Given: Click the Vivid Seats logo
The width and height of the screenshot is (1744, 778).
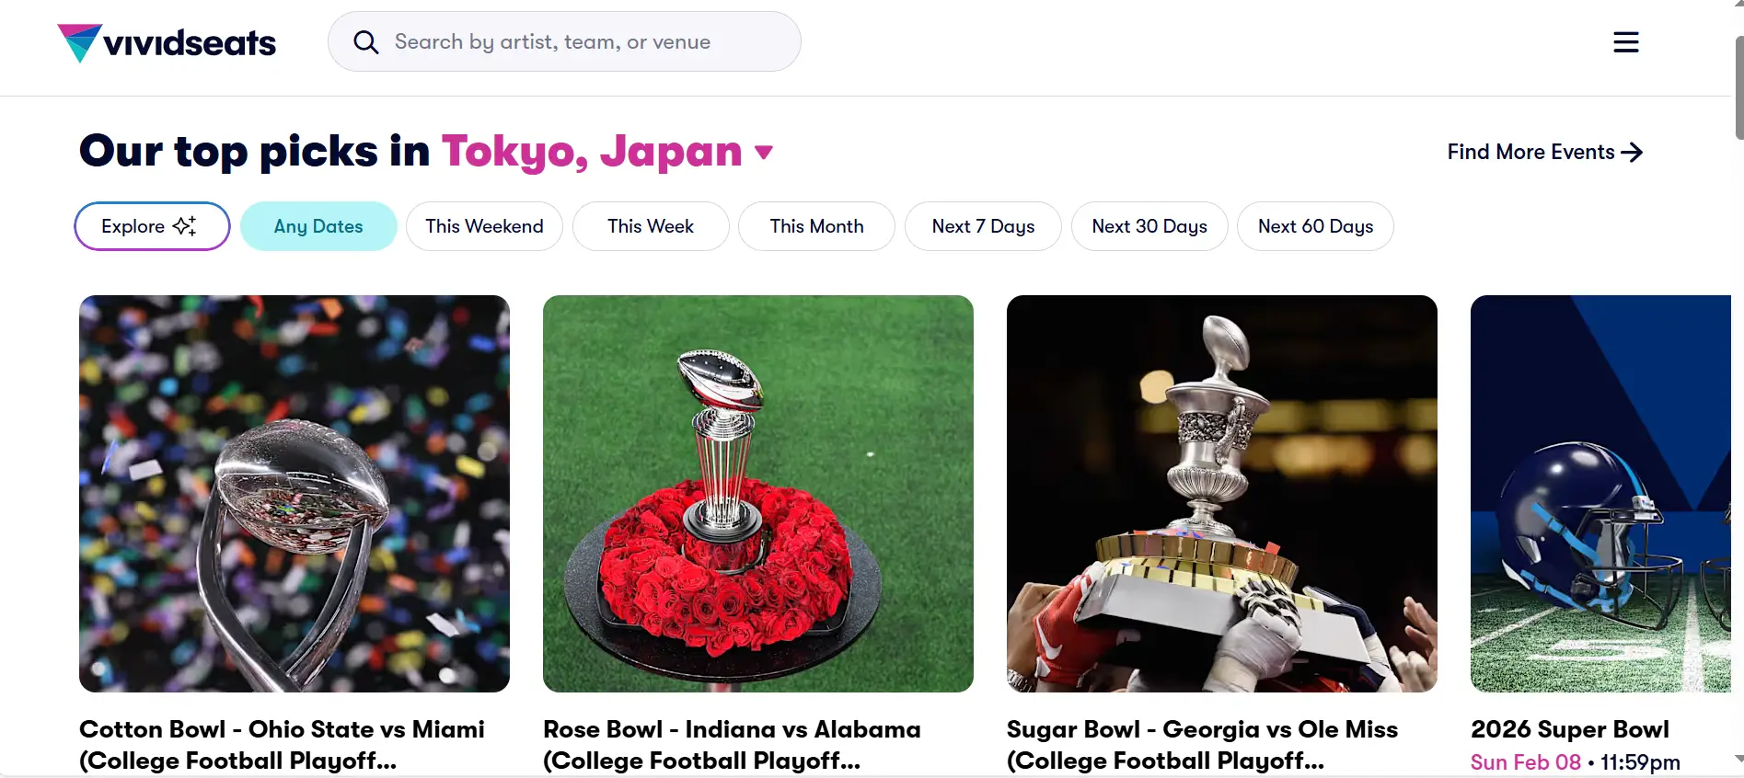Looking at the screenshot, I should (x=167, y=42).
